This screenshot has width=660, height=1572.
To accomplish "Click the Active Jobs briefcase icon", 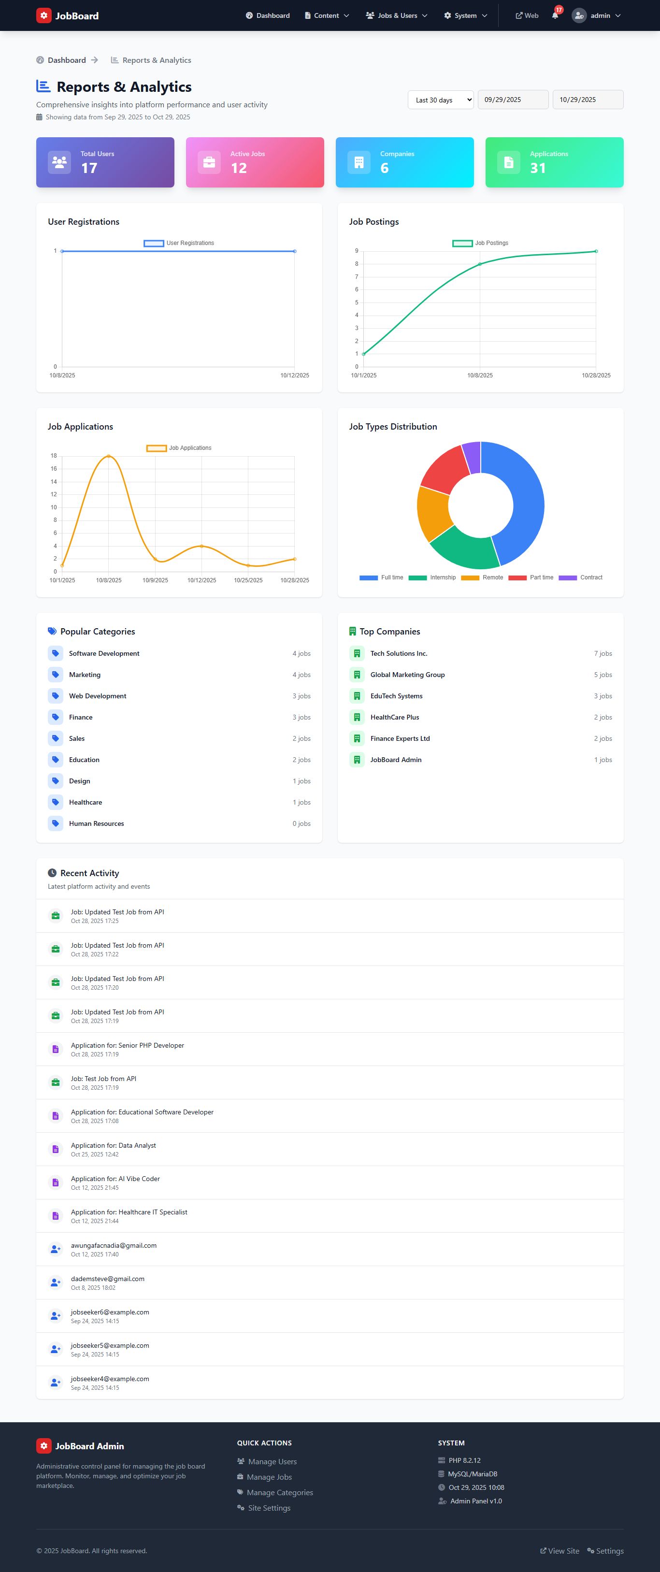I will coord(209,162).
